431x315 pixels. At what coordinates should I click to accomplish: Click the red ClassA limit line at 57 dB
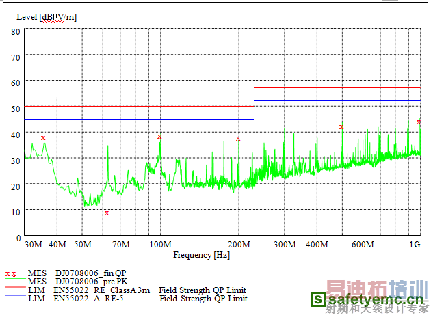coord(337,88)
